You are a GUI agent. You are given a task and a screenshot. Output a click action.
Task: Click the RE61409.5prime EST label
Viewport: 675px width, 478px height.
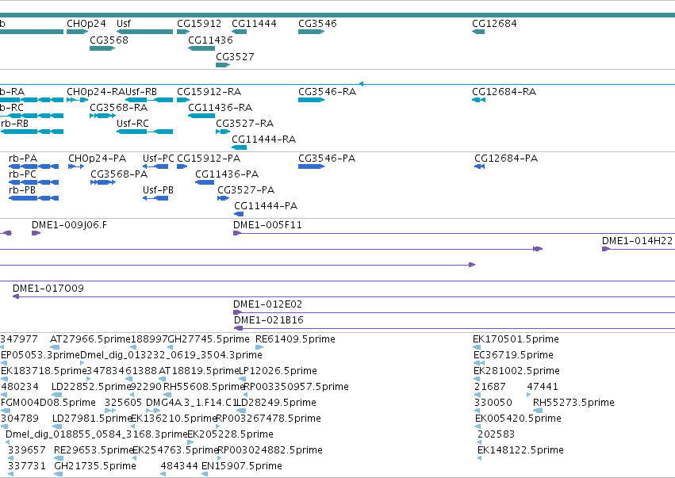click(295, 339)
